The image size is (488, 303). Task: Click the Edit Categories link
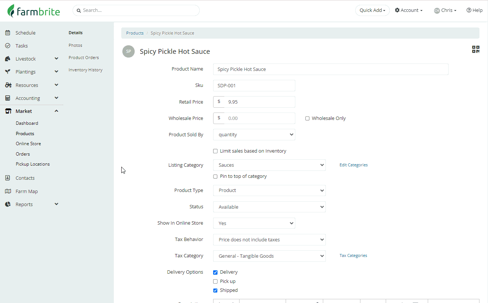click(353, 165)
